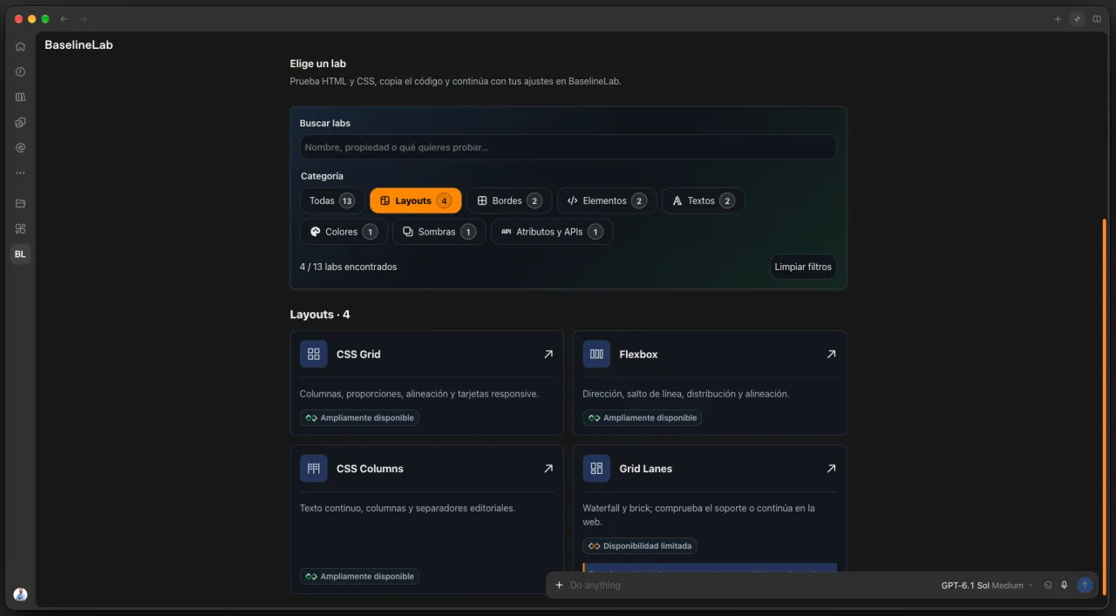
Task: Navigate back with the left arrow
Action: pyautogui.click(x=64, y=18)
